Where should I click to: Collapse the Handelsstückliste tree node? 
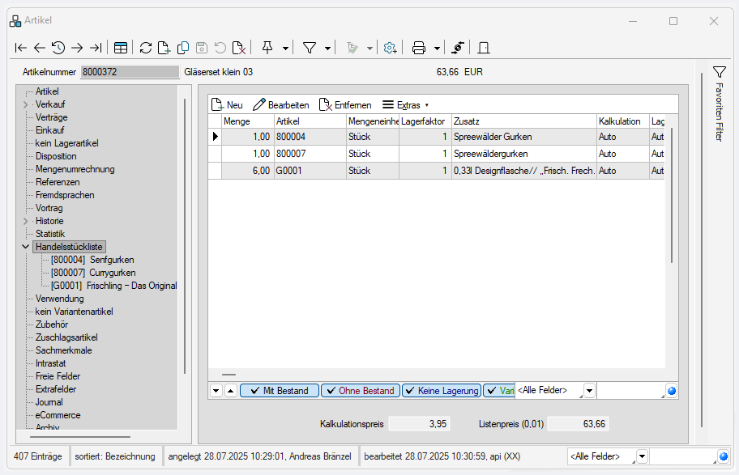[x=25, y=247]
